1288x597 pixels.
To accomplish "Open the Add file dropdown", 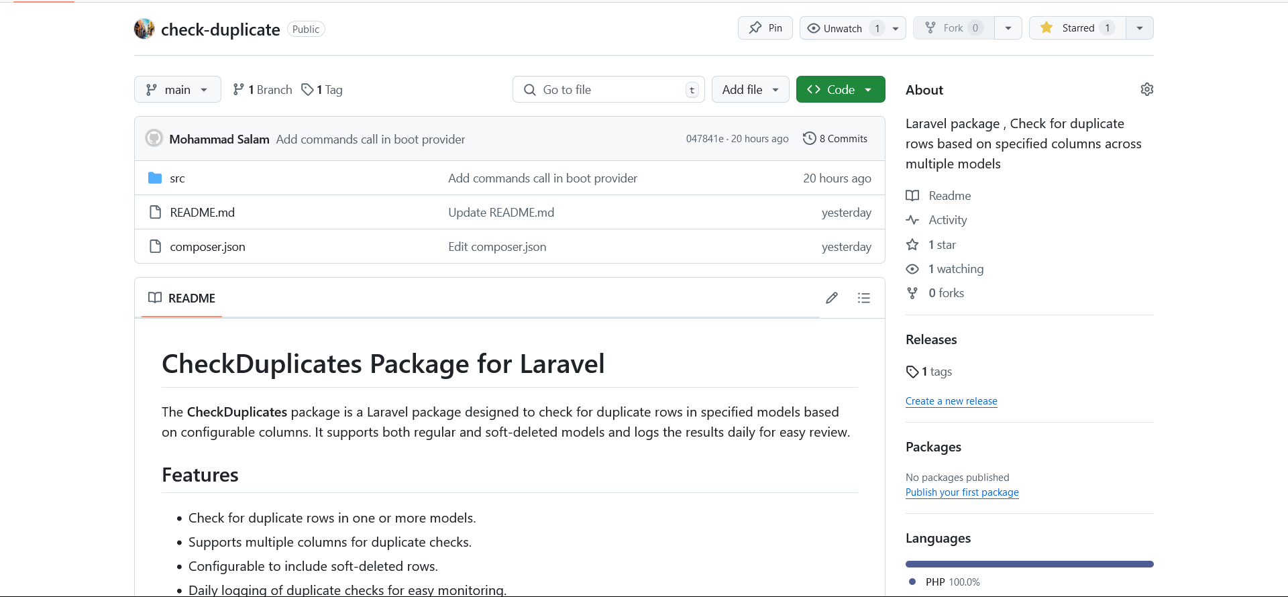I will [750, 89].
